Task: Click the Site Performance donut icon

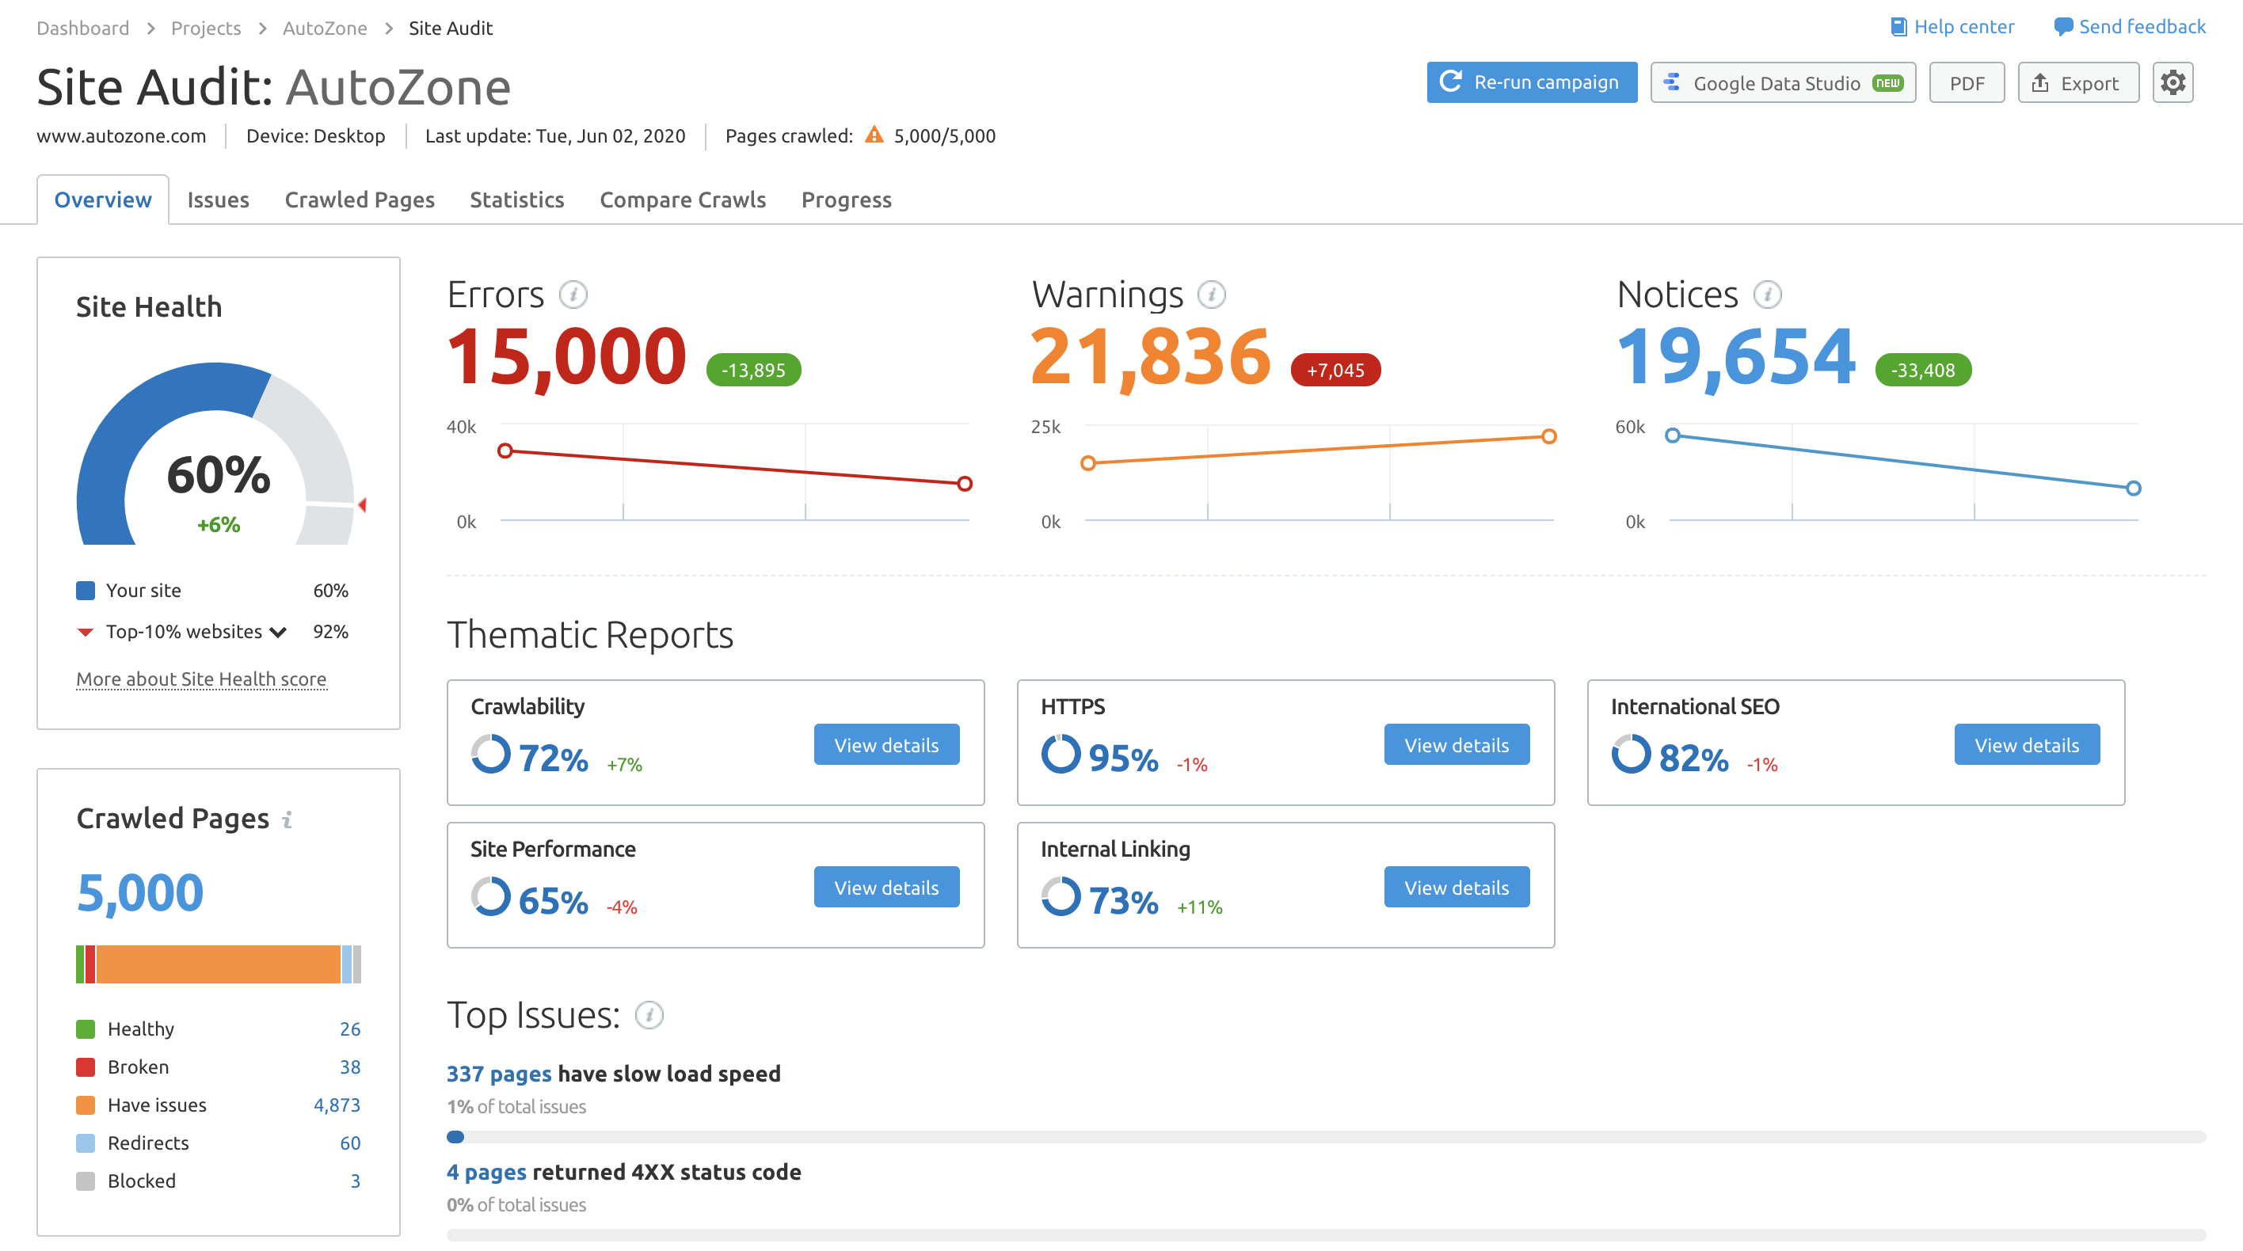Action: pos(490,896)
